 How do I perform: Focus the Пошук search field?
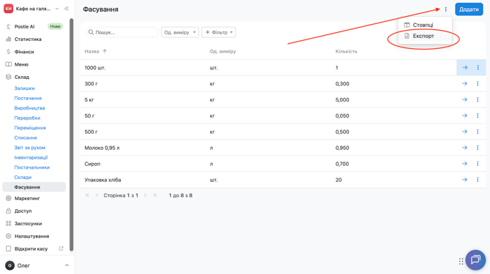pos(122,32)
